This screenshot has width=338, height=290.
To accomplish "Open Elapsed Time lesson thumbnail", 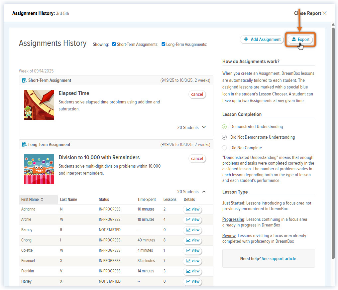I will coord(39,105).
